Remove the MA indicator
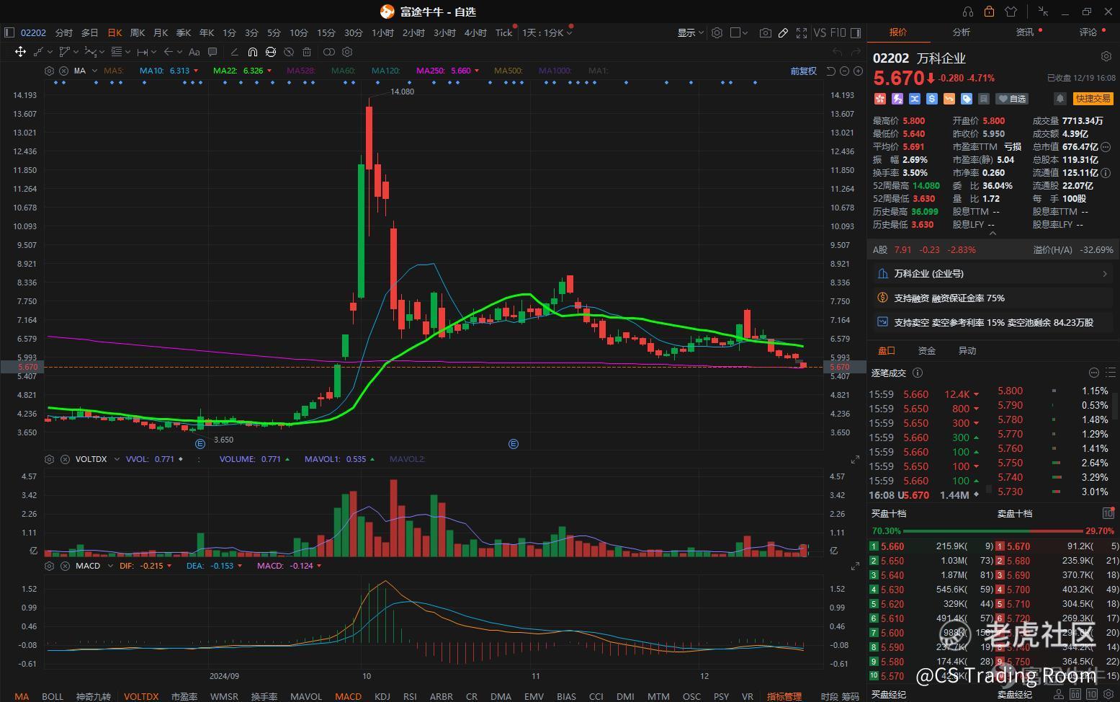 pos(63,71)
